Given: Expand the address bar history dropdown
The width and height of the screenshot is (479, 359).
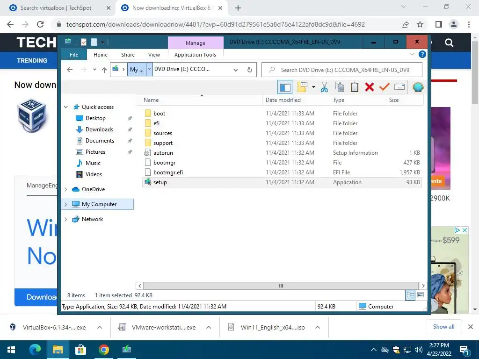Looking at the screenshot, I should (x=236, y=70).
